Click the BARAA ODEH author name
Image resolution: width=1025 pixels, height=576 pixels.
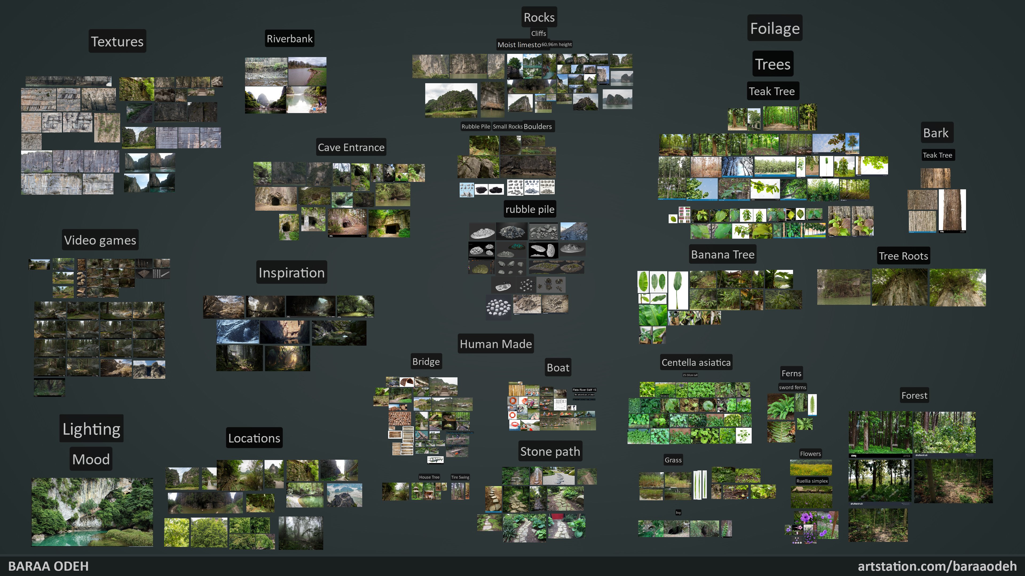[x=49, y=566]
